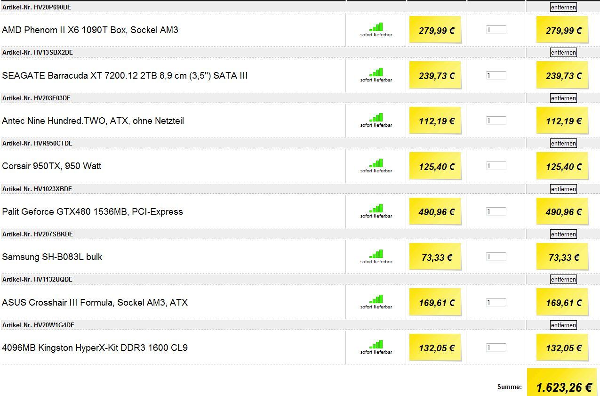Remove article HV20P690DE with entfernen button
Image resolution: width=600 pixels, height=396 pixels.
pyautogui.click(x=563, y=7)
